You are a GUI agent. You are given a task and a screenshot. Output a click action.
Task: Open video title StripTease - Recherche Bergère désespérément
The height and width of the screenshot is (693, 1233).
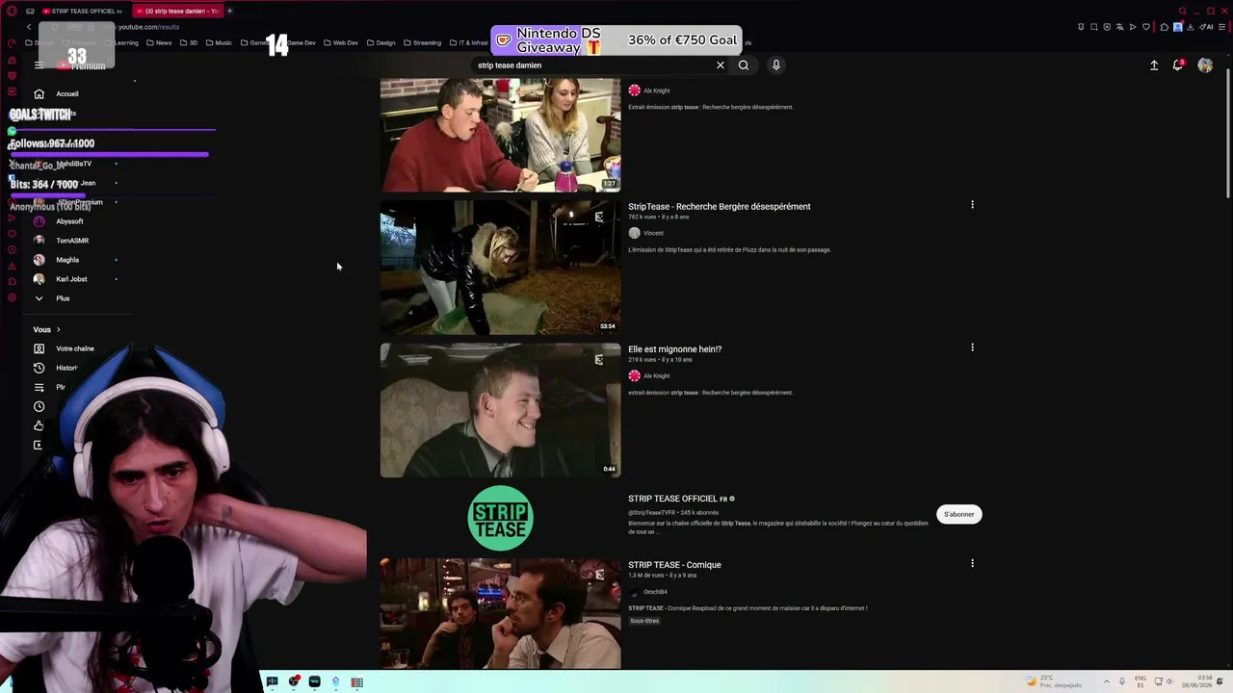(x=720, y=206)
